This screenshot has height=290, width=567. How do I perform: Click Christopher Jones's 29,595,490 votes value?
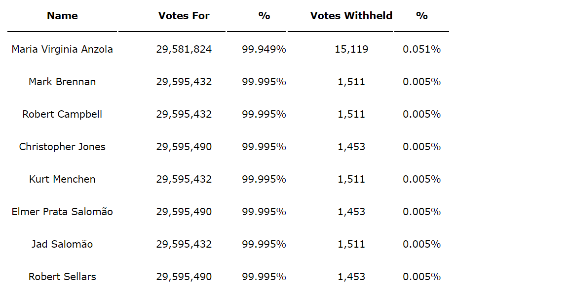click(184, 147)
